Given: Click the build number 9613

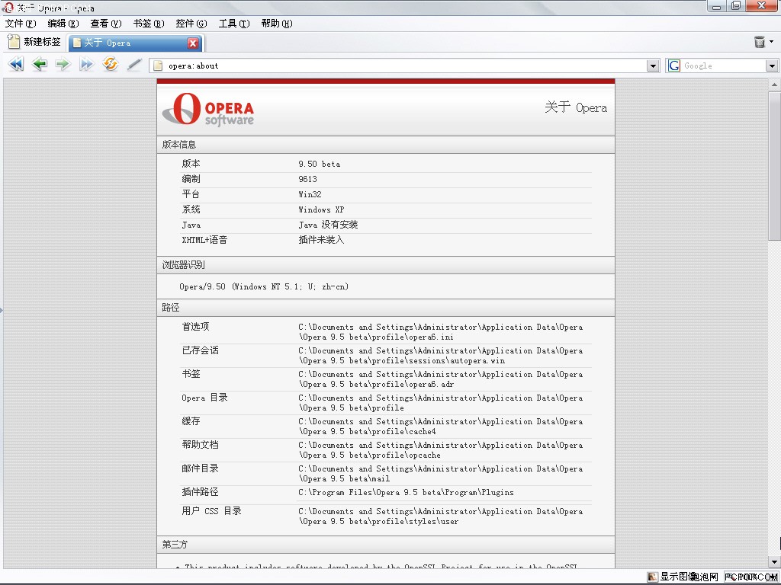Looking at the screenshot, I should point(308,179).
